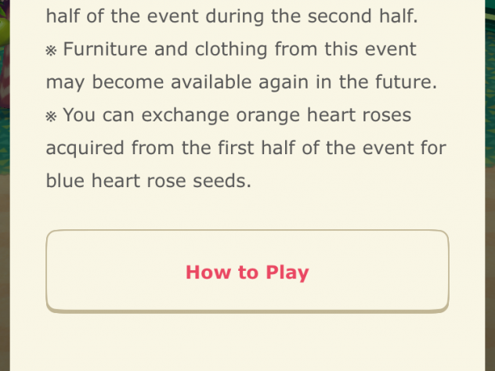
Task: Click the empty panel area below the How to Play button
Action: point(247,342)
